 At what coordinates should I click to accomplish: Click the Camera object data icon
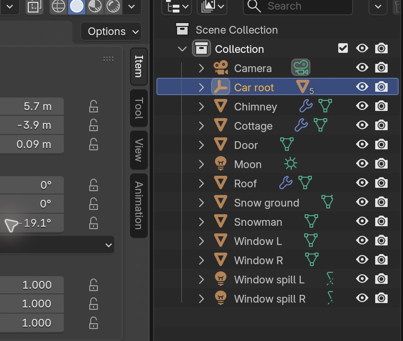click(x=301, y=68)
